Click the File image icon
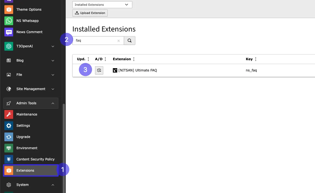The image size is (315, 193). pos(9,75)
